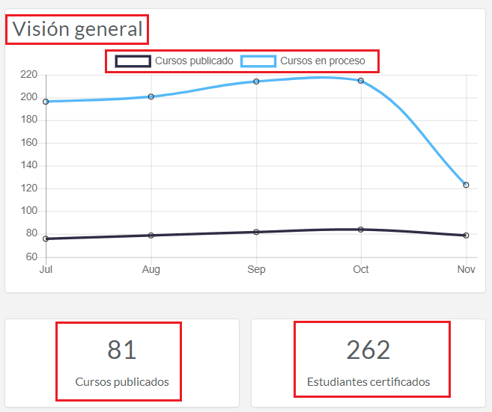
Task: Click the Cursos publicado legend label
Action: pos(194,61)
